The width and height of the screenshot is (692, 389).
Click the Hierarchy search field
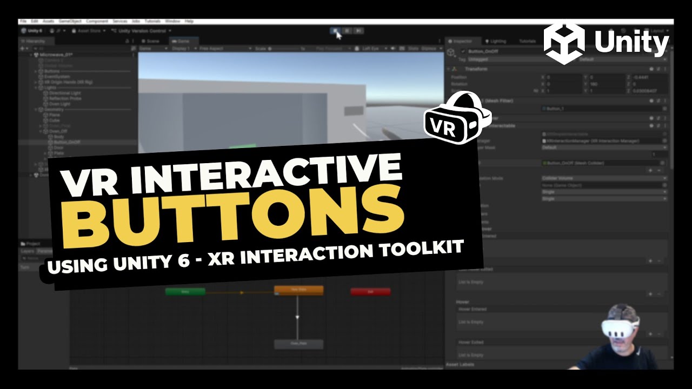[x=80, y=48]
